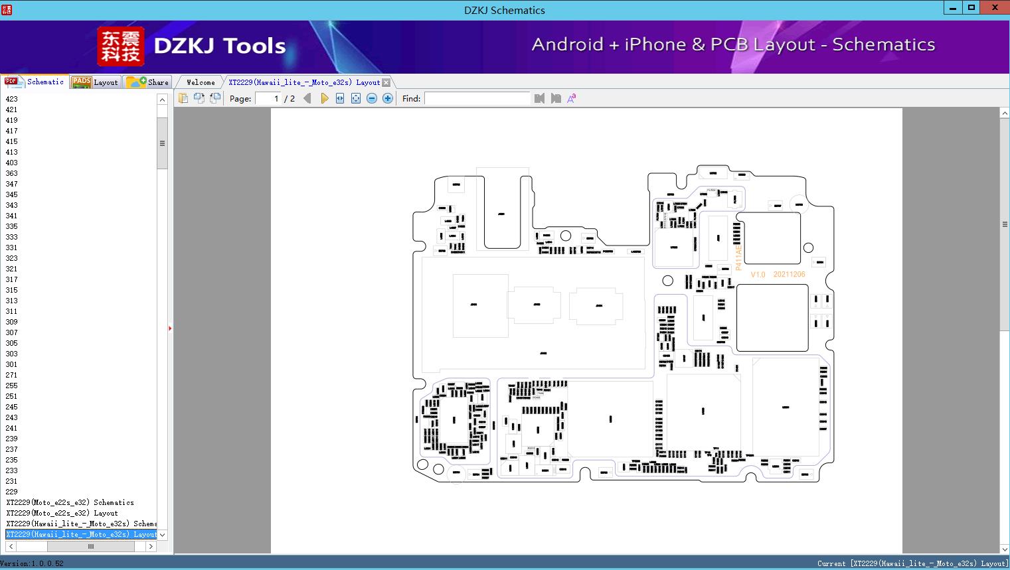1010x570 pixels.
Task: Click the fit width icon
Action: pos(340,98)
